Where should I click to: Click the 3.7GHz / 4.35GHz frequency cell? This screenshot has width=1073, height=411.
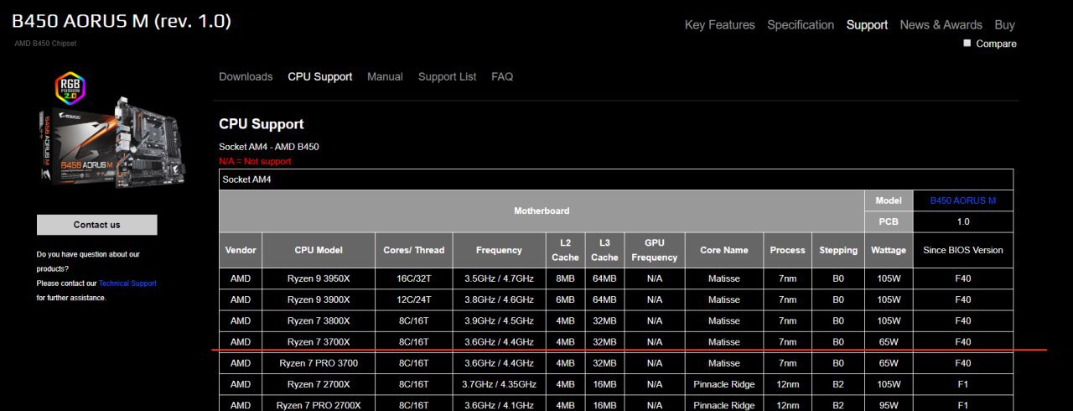coord(499,384)
